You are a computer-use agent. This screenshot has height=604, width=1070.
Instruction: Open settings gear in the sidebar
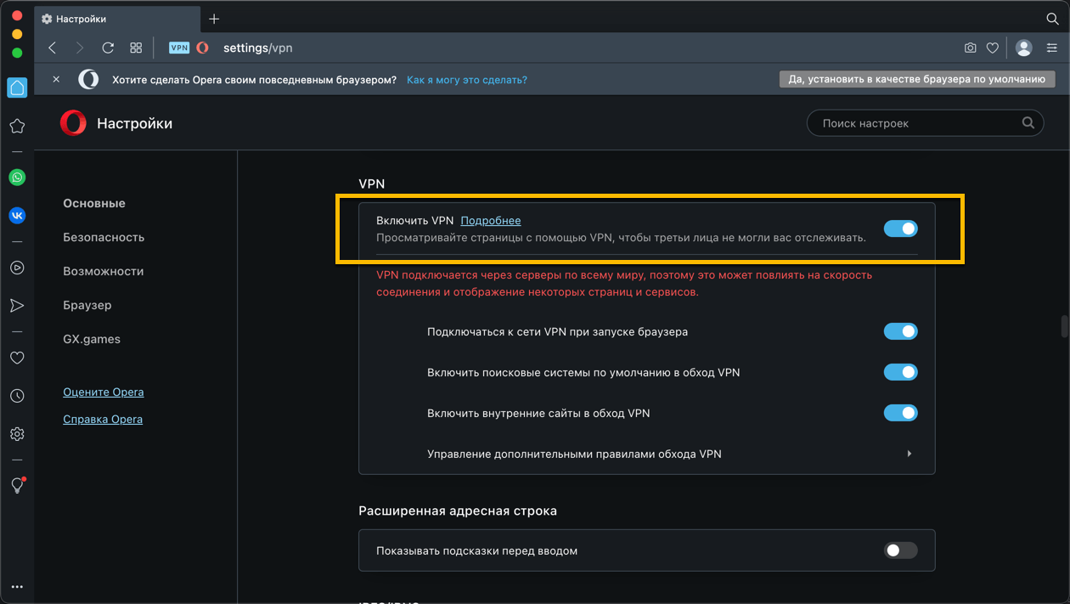click(x=17, y=434)
